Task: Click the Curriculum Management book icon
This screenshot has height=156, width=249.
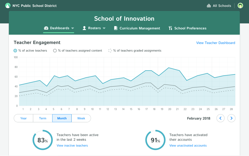Action: click(x=116, y=28)
